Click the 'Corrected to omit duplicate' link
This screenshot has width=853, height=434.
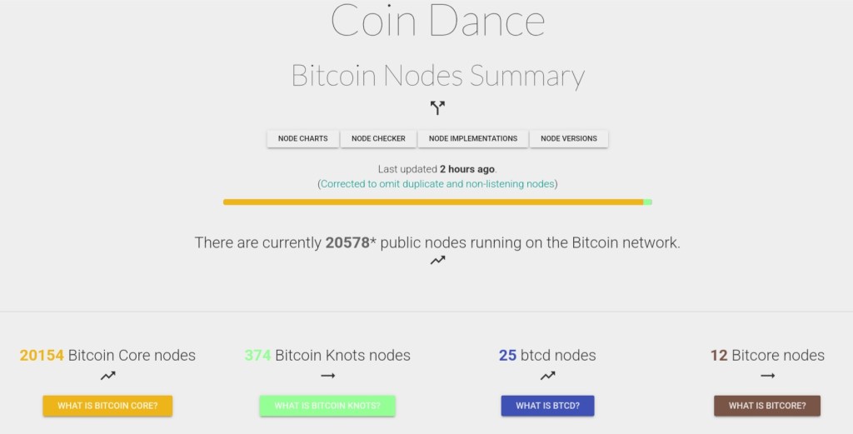pyautogui.click(x=437, y=183)
